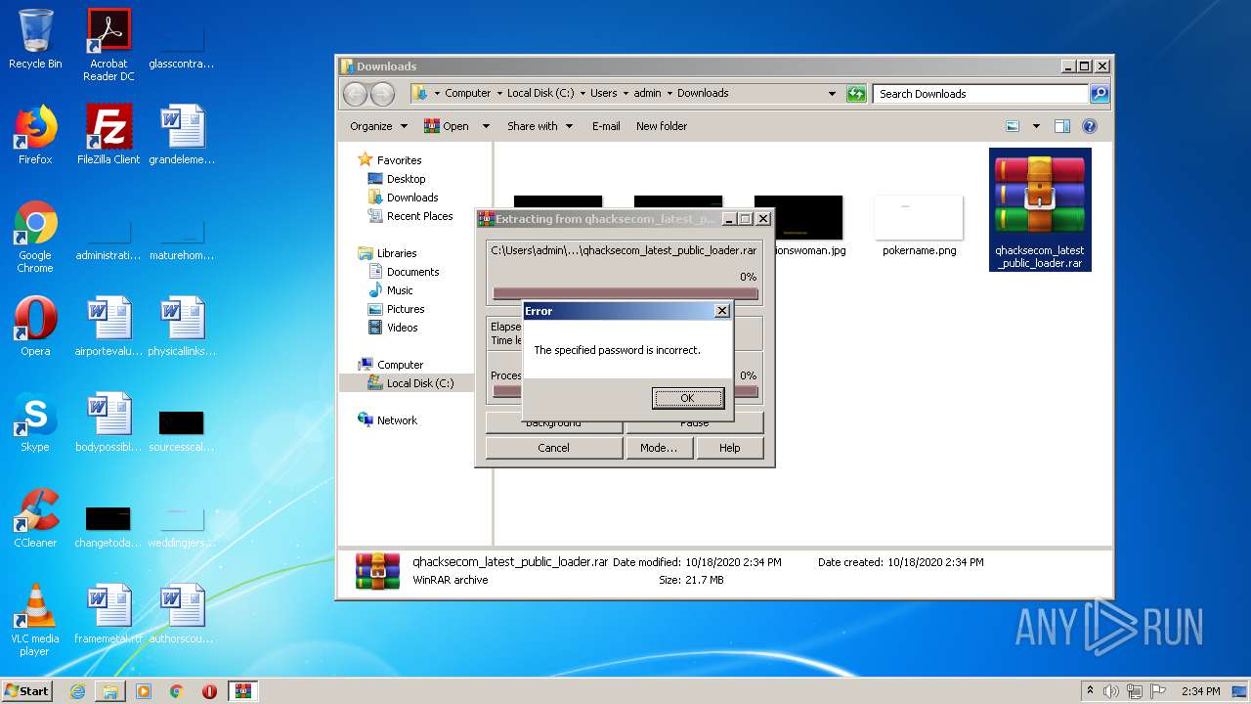1251x704 pixels.
Task: Open the Start menu
Action: click(x=27, y=691)
